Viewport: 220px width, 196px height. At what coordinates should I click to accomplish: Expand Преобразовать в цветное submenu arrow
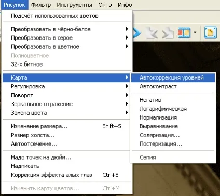point(127,46)
